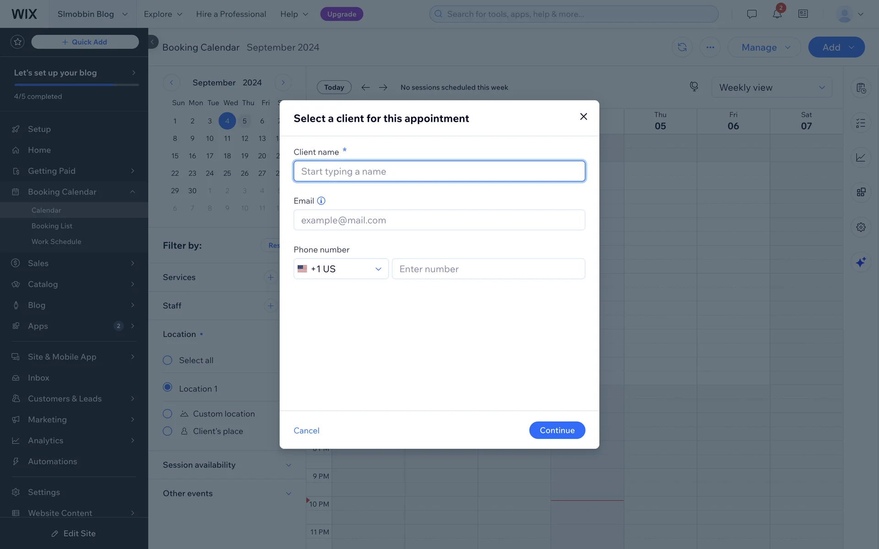Click the AI assistant sparkle icon
The height and width of the screenshot is (549, 879).
[x=861, y=262]
